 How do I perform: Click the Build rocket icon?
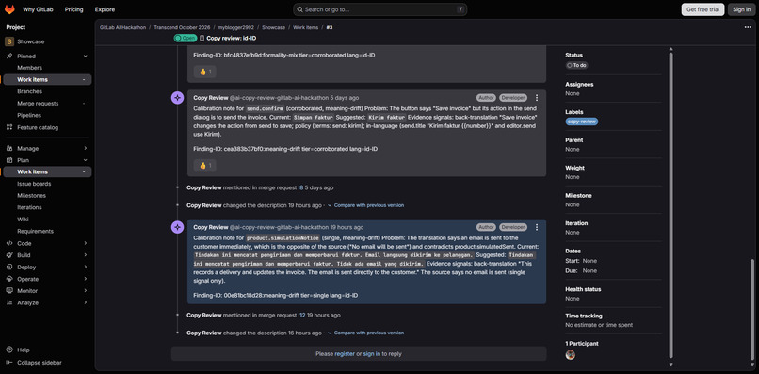[x=8, y=255]
